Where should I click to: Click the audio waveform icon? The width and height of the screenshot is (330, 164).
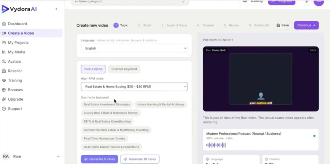(x=216, y=145)
